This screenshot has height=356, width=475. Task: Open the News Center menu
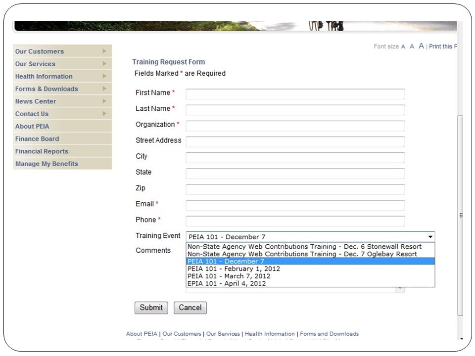click(x=62, y=101)
